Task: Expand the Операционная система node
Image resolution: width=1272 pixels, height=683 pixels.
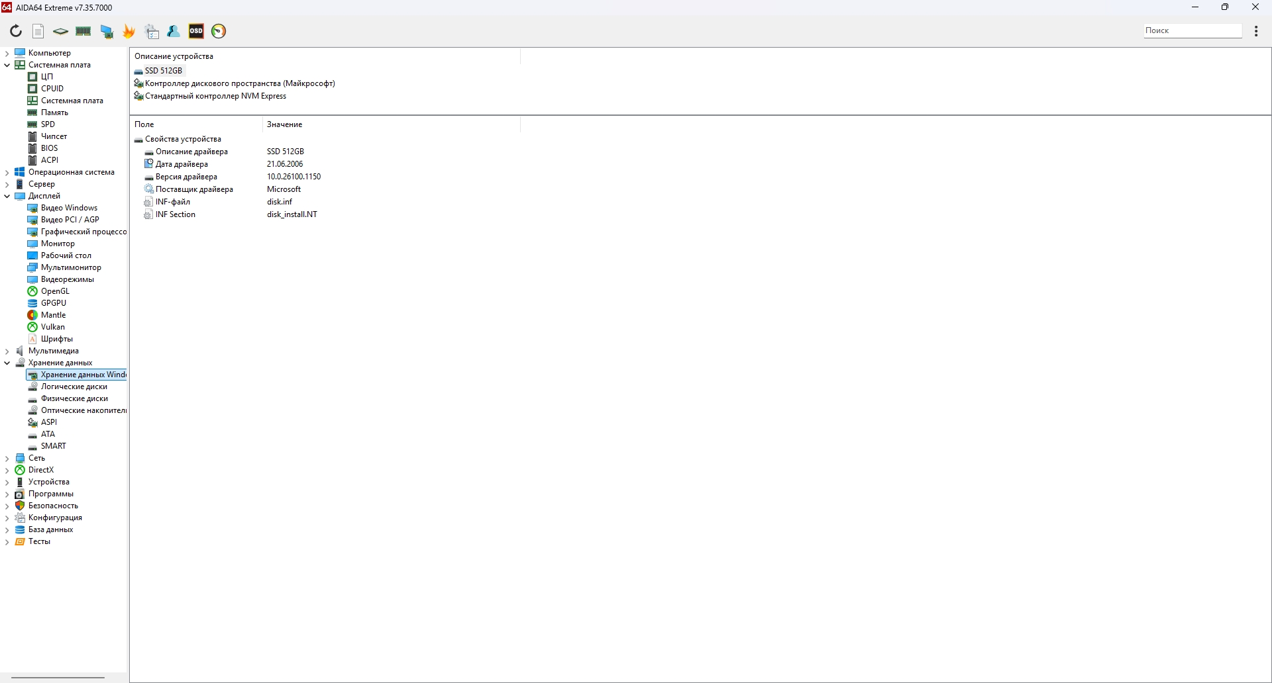Action: 7,172
